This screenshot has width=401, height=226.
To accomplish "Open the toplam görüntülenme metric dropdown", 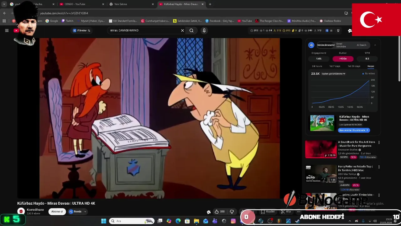I will pos(333,74).
